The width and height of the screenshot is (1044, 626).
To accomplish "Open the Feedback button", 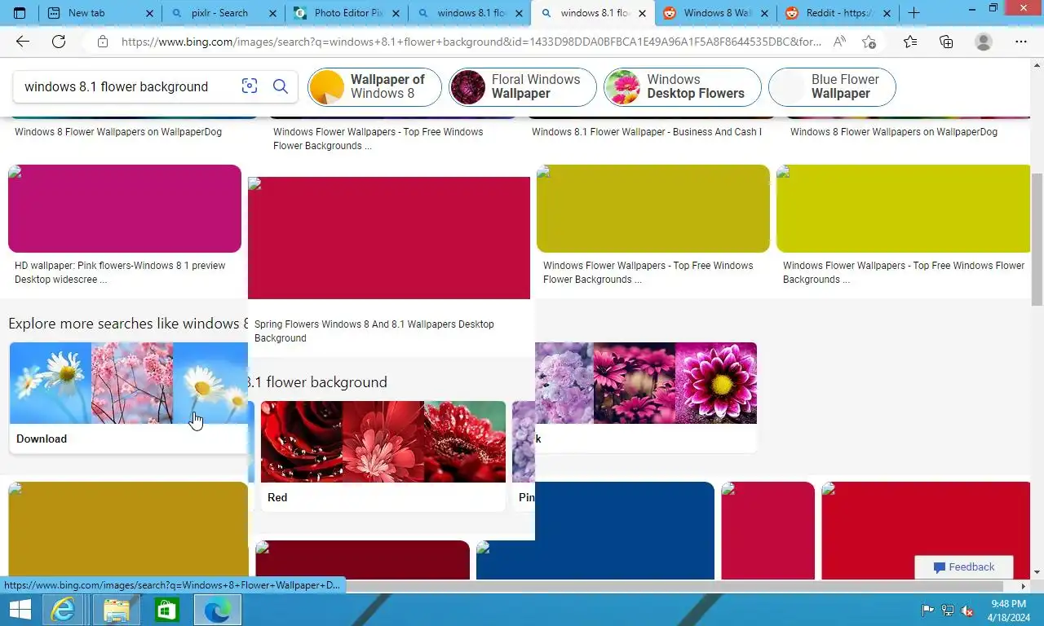I will (964, 567).
